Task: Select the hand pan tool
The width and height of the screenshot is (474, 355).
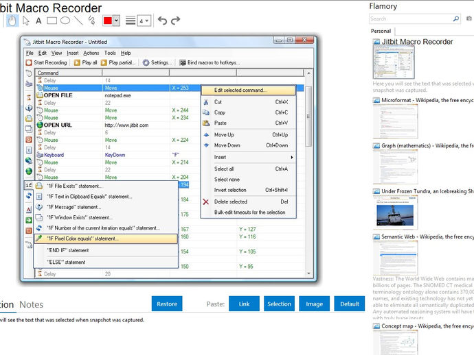Action: point(12,21)
